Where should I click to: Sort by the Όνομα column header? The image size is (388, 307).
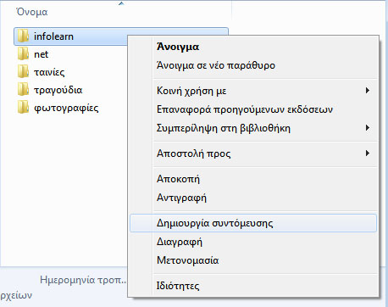[32, 12]
